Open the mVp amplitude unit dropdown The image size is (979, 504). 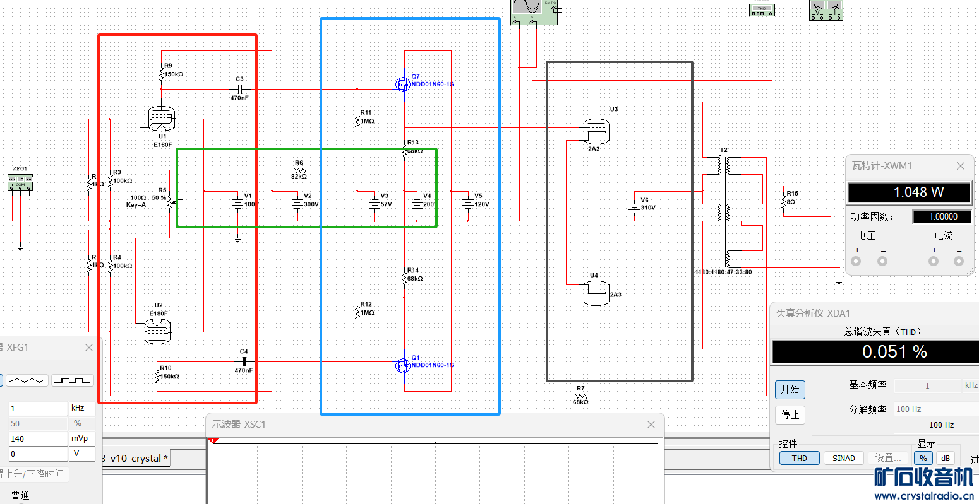pyautogui.click(x=81, y=438)
